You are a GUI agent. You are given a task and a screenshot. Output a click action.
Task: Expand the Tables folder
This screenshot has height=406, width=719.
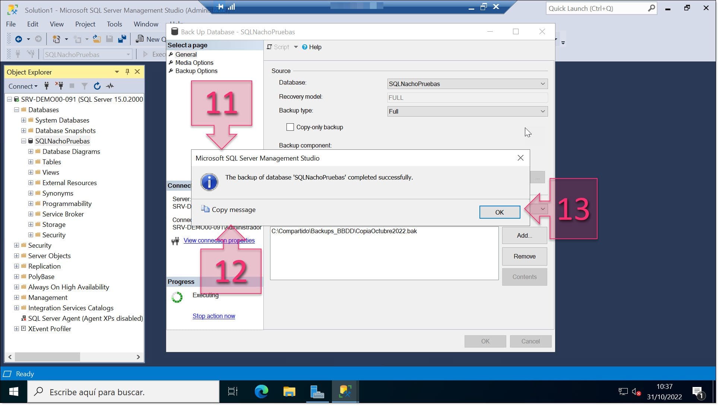click(x=31, y=162)
